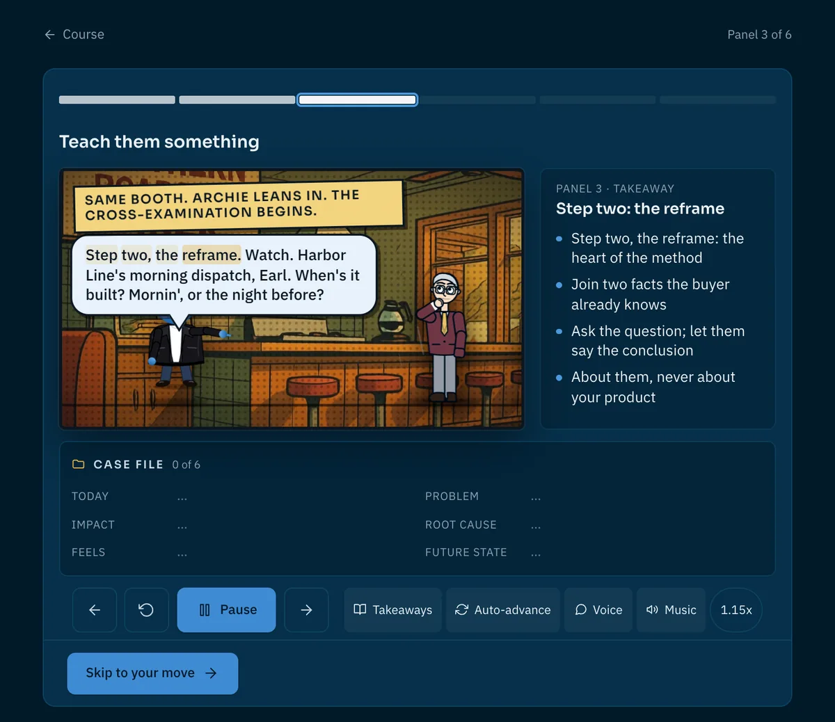Click 'Teach them something' heading
Screen dimensions: 835x722
(x=159, y=142)
